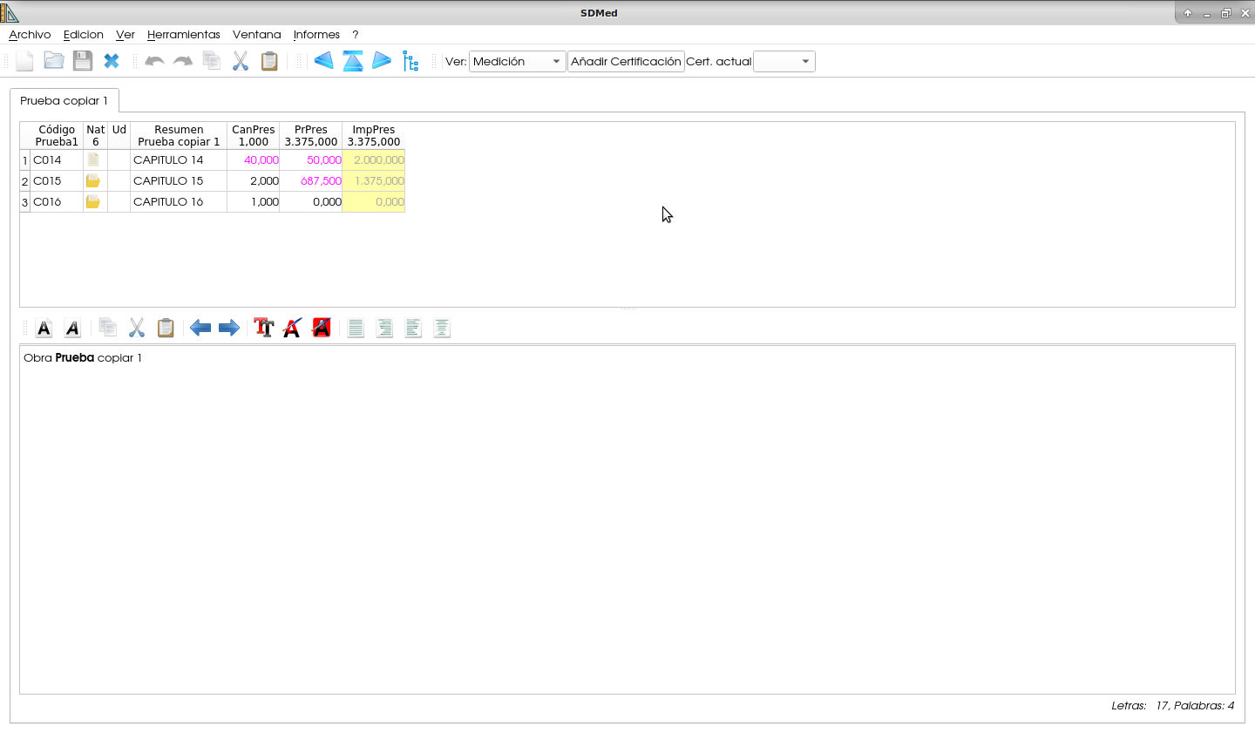The image size is (1255, 753).
Task: Save with the floppy disk icon
Action: pos(83,61)
